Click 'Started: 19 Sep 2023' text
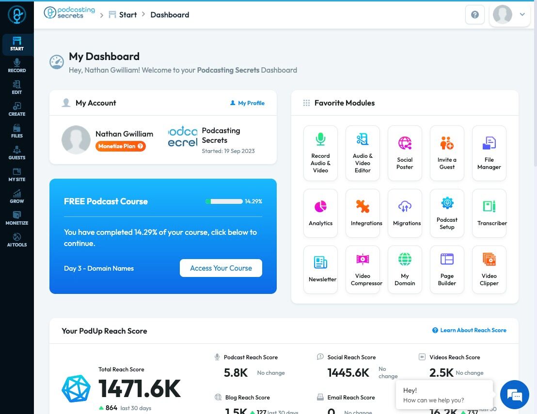The image size is (537, 414). coord(228,151)
